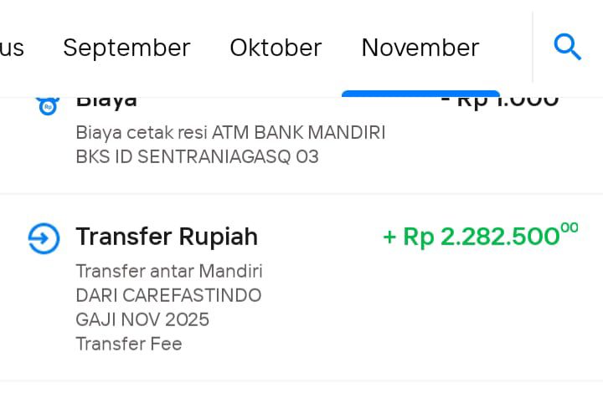Viewport: 603px width, 393px height.
Task: Tap the Transfer Fee label
Action: tap(128, 344)
